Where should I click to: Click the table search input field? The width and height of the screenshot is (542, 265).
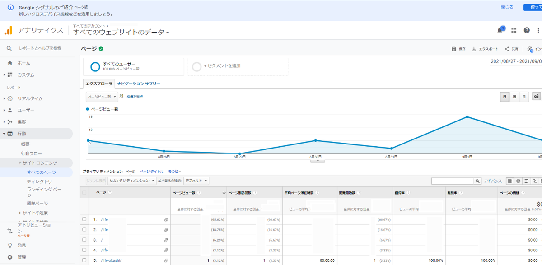click(x=452, y=181)
